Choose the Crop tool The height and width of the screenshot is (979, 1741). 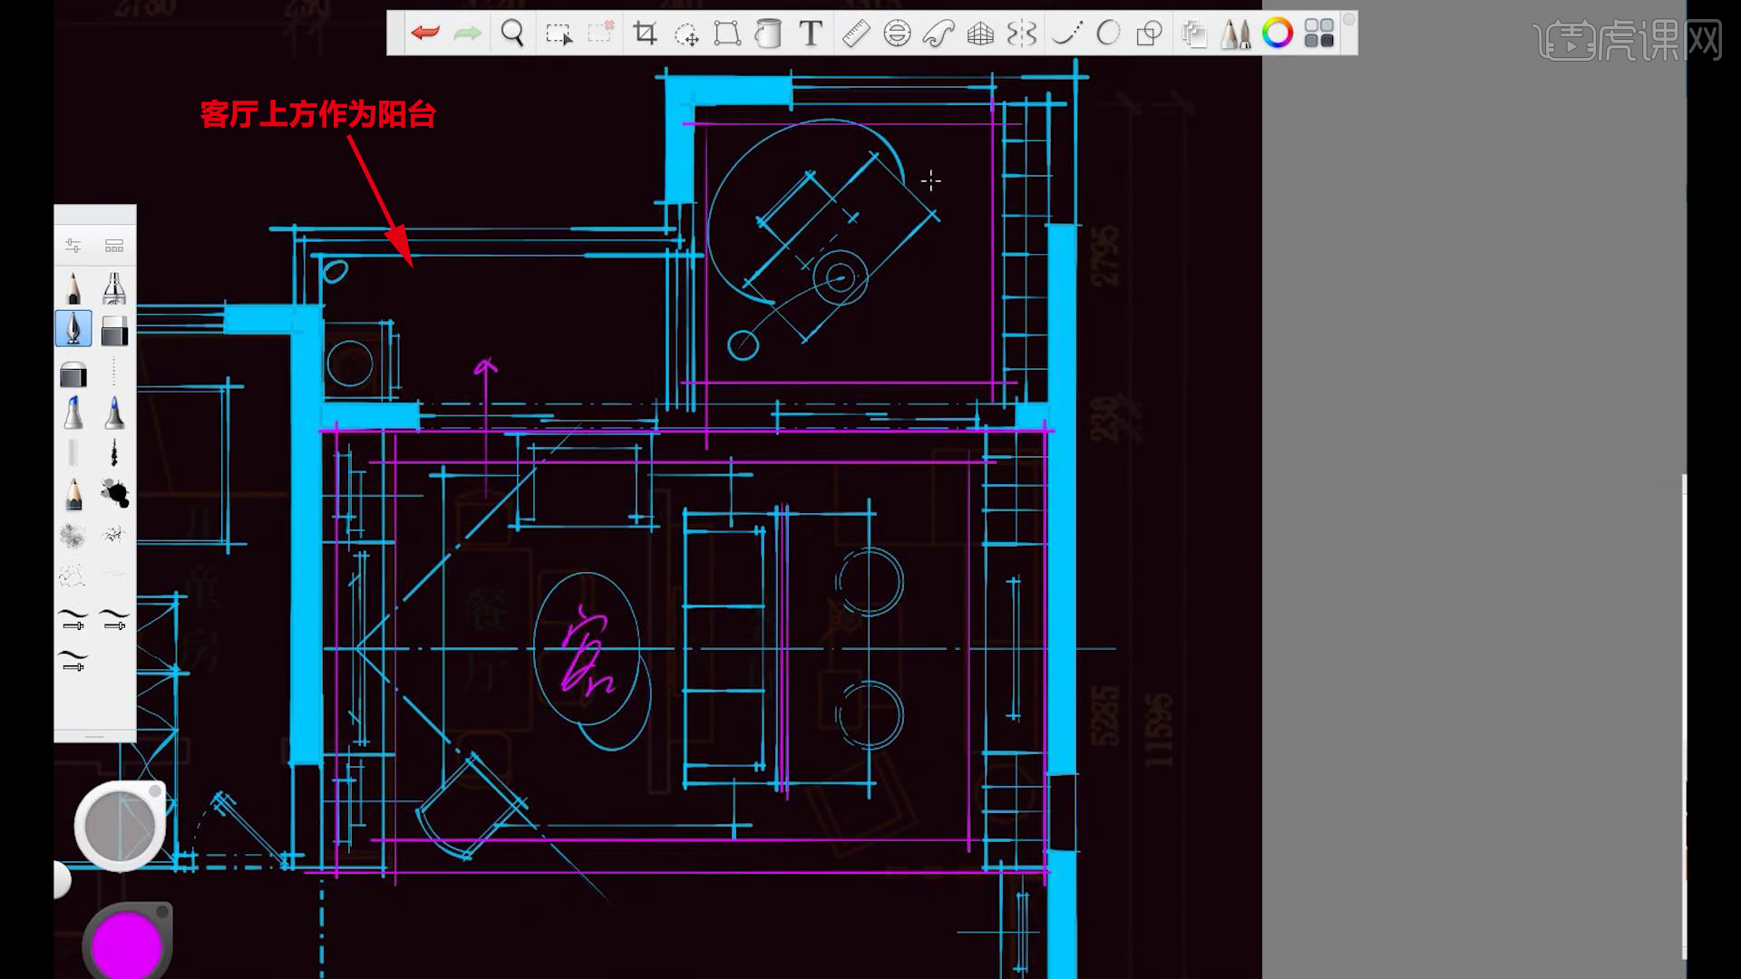click(x=646, y=34)
